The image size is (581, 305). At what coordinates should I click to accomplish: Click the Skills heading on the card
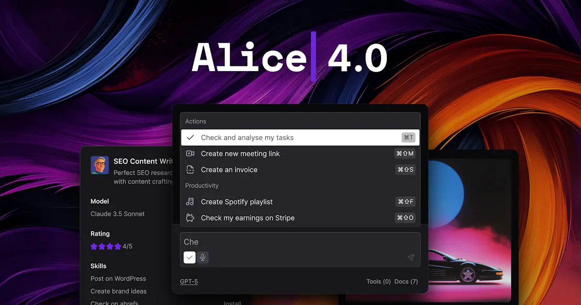(x=98, y=266)
